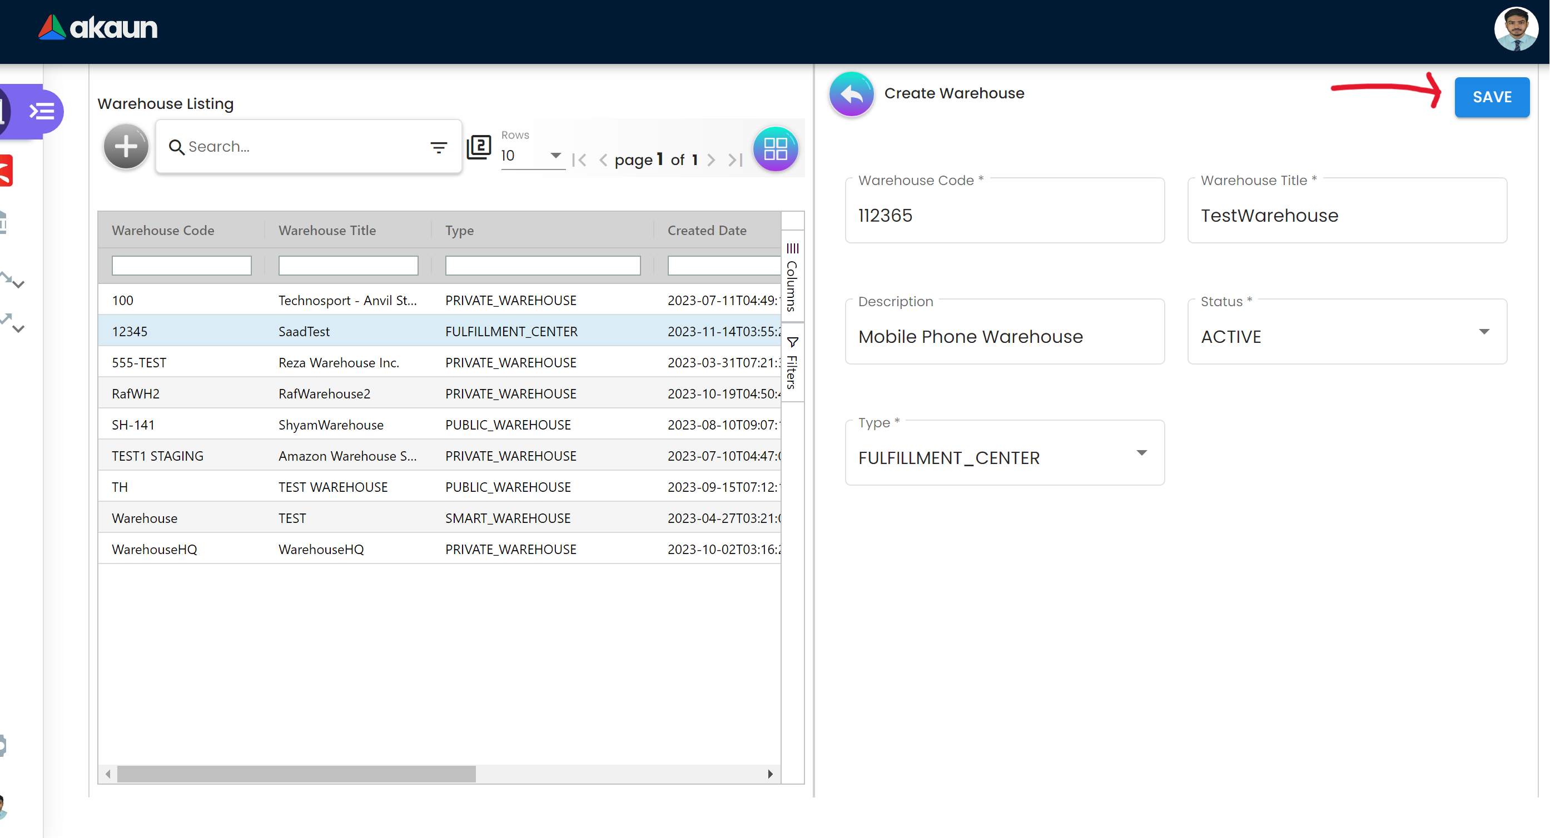Viewport: 1550px width, 838px height.
Task: Open the Status ACTIVE dropdown
Action: [x=1347, y=336]
